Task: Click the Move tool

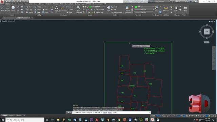Action: [29, 7]
